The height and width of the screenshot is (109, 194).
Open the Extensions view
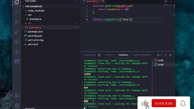17,42
